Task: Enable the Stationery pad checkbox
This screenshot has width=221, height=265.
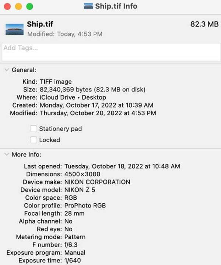Action: [x=34, y=129]
